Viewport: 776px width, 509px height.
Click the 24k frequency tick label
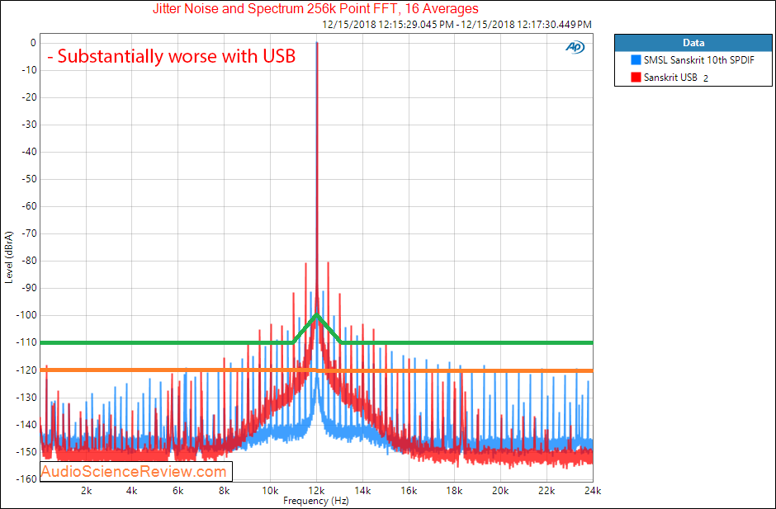point(593,491)
